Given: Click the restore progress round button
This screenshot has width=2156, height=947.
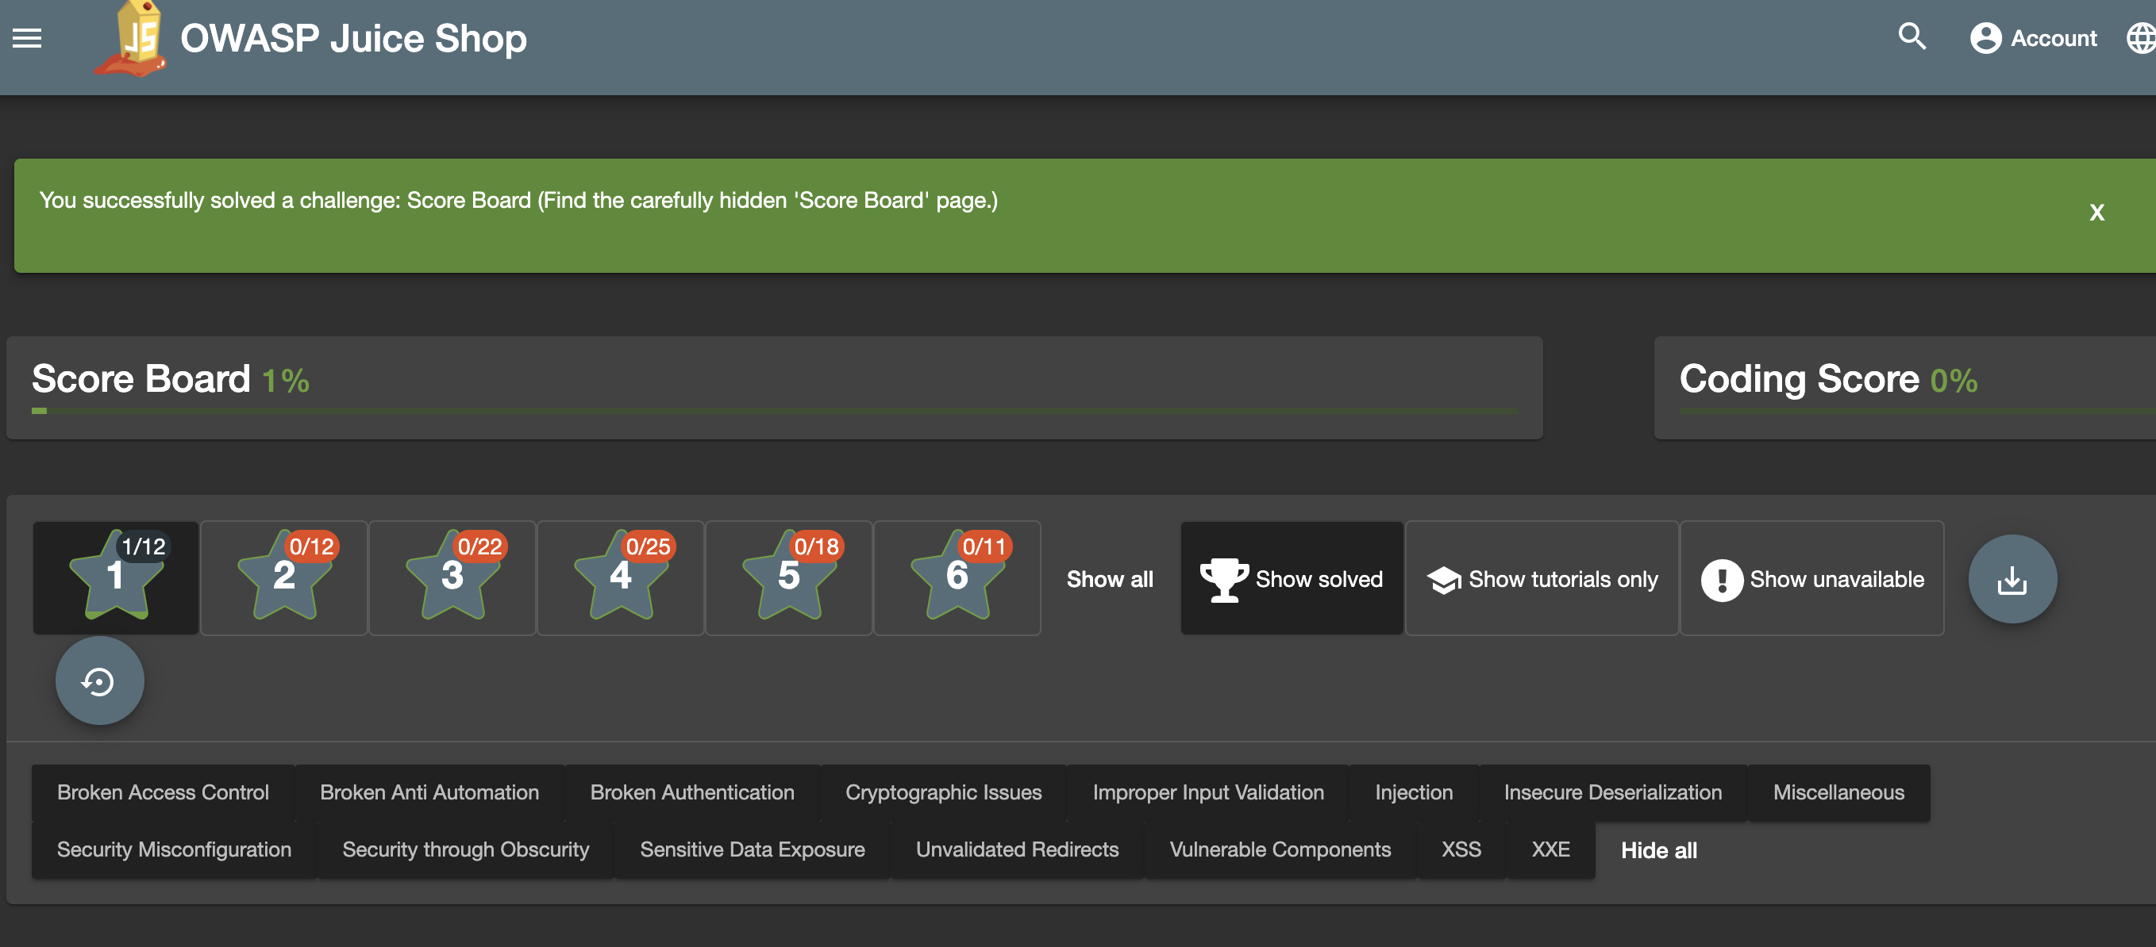Looking at the screenshot, I should (x=99, y=681).
